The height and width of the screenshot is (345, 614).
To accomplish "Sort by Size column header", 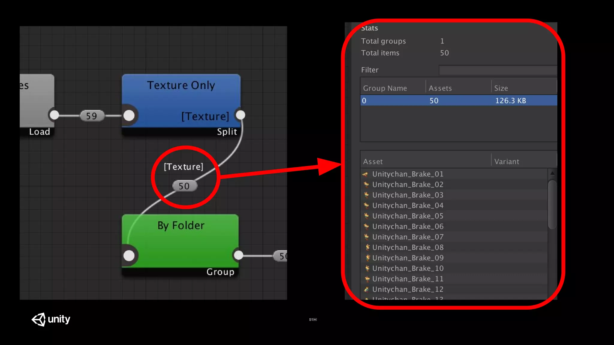I will click(501, 88).
